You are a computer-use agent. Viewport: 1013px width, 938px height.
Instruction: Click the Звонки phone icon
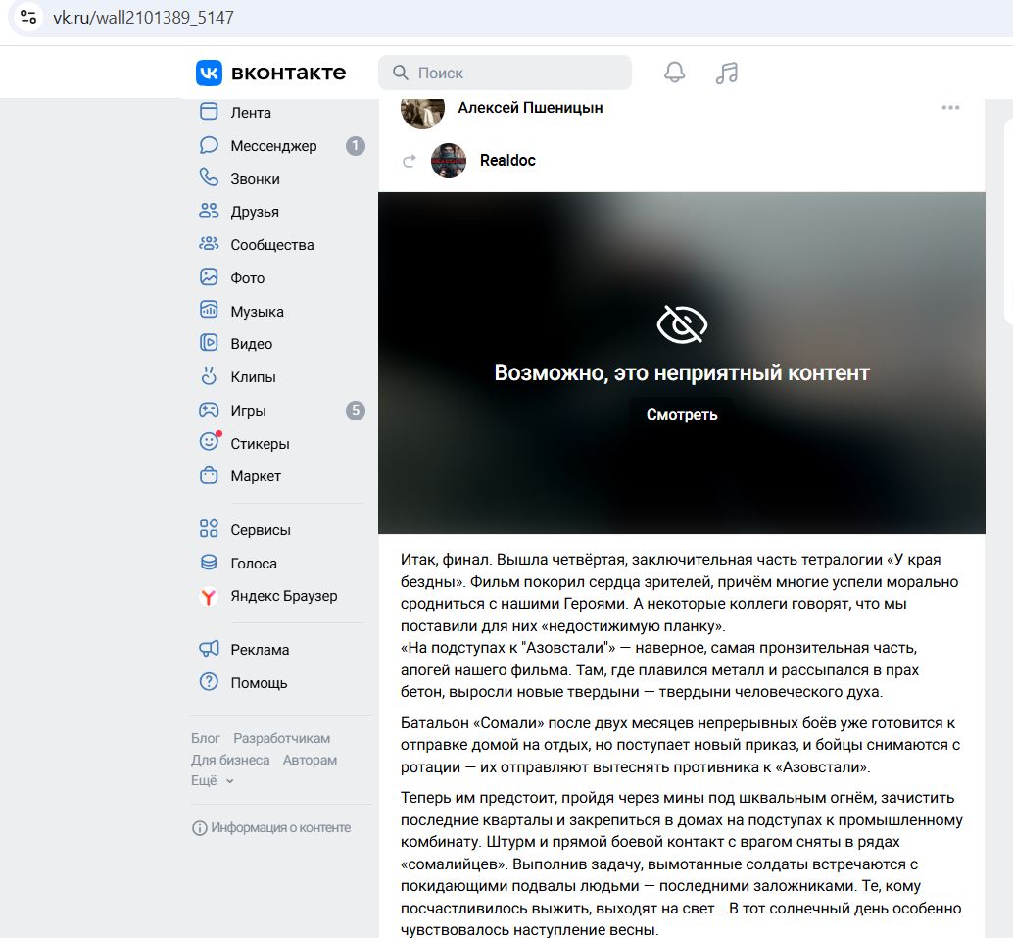point(209,177)
